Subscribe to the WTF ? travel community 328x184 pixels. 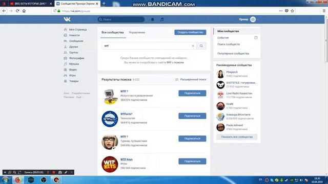[192, 139]
